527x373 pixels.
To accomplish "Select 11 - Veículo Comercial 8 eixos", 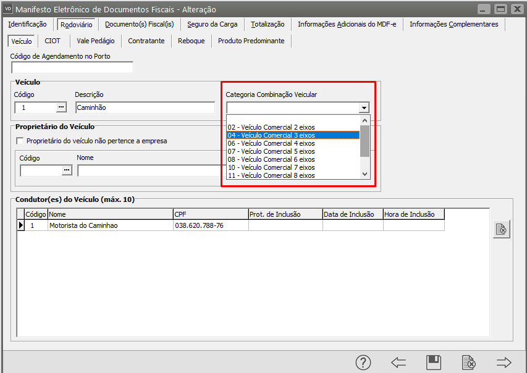I will pos(293,175).
